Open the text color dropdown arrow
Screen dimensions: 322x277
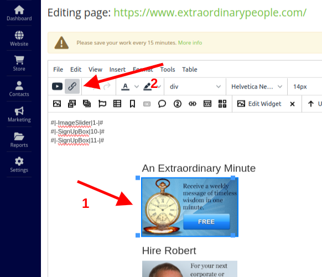(137, 87)
